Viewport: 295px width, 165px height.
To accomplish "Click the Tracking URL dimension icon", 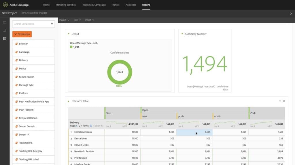I will click(16, 143).
